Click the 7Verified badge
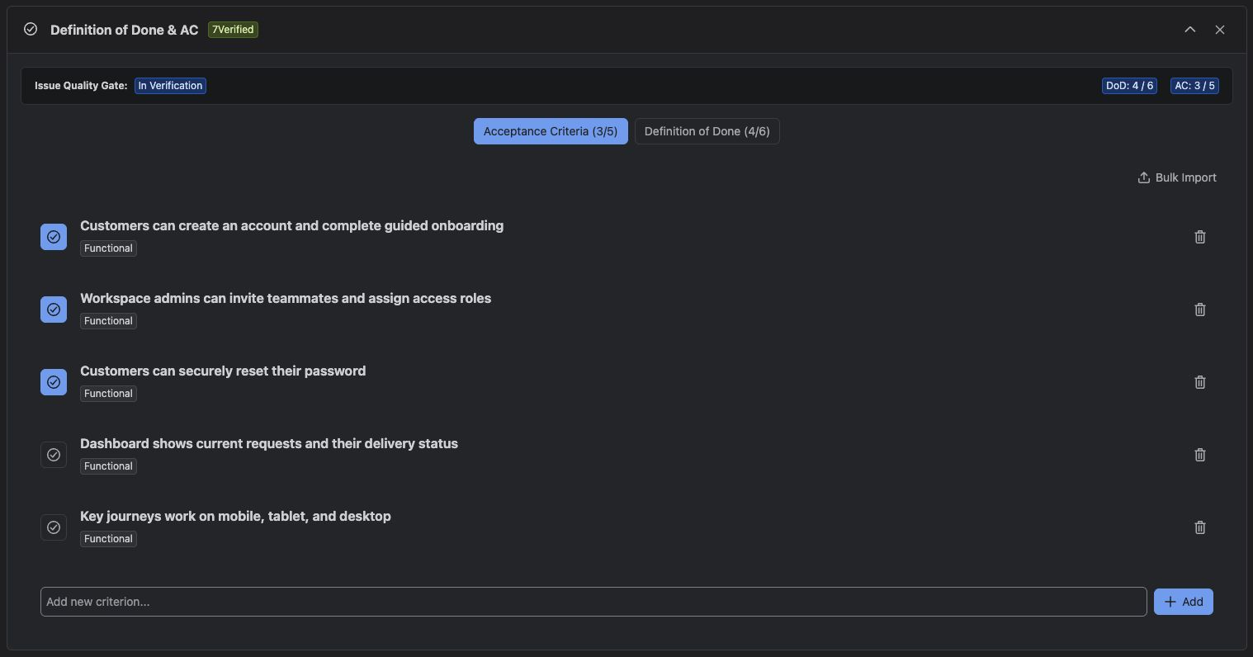This screenshot has height=657, width=1253. [233, 30]
